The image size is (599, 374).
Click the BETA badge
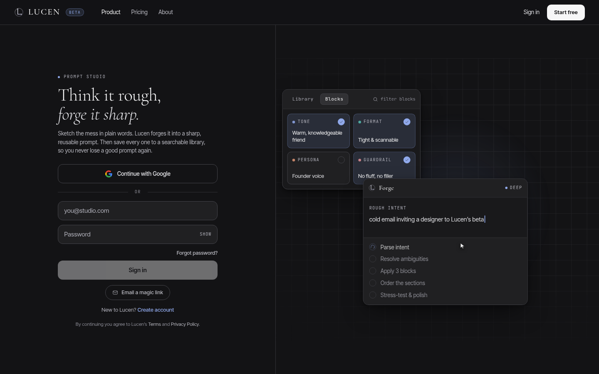(75, 12)
